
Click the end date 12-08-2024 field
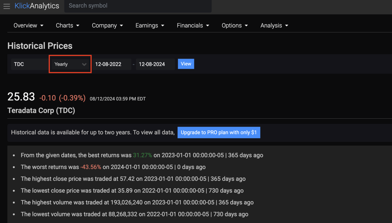pyautogui.click(x=155, y=64)
